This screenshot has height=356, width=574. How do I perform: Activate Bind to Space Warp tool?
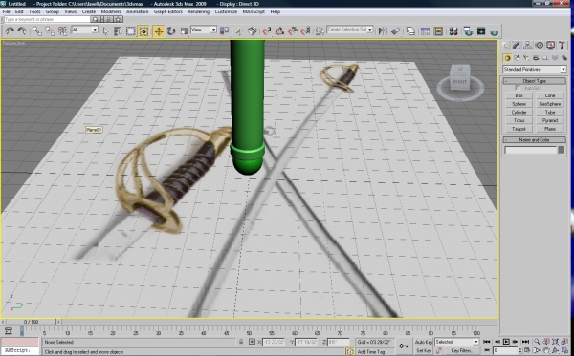62,31
